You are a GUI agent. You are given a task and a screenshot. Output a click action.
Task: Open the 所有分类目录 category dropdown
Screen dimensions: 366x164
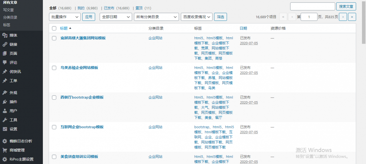pyautogui.click(x=156, y=17)
